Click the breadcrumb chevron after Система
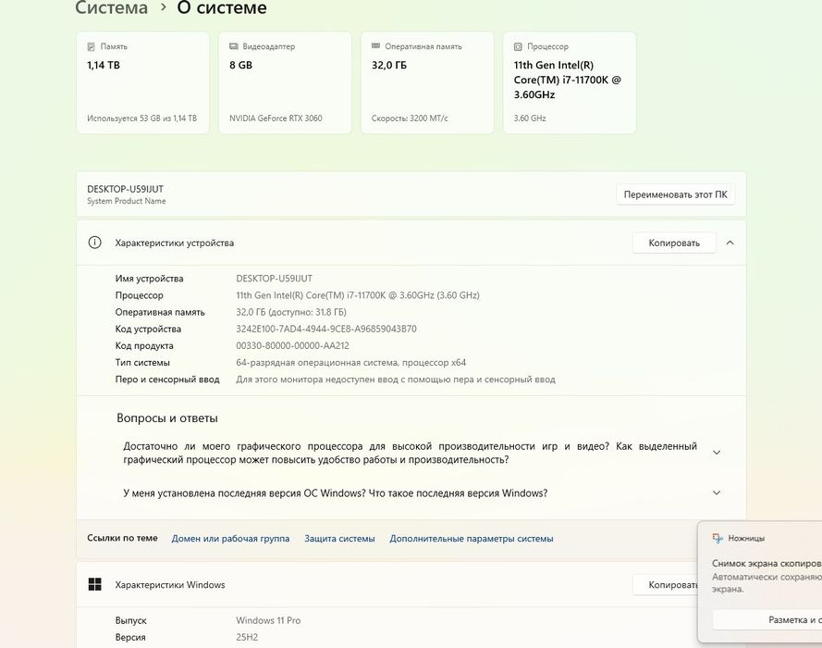The height and width of the screenshot is (648, 822). pyautogui.click(x=163, y=7)
